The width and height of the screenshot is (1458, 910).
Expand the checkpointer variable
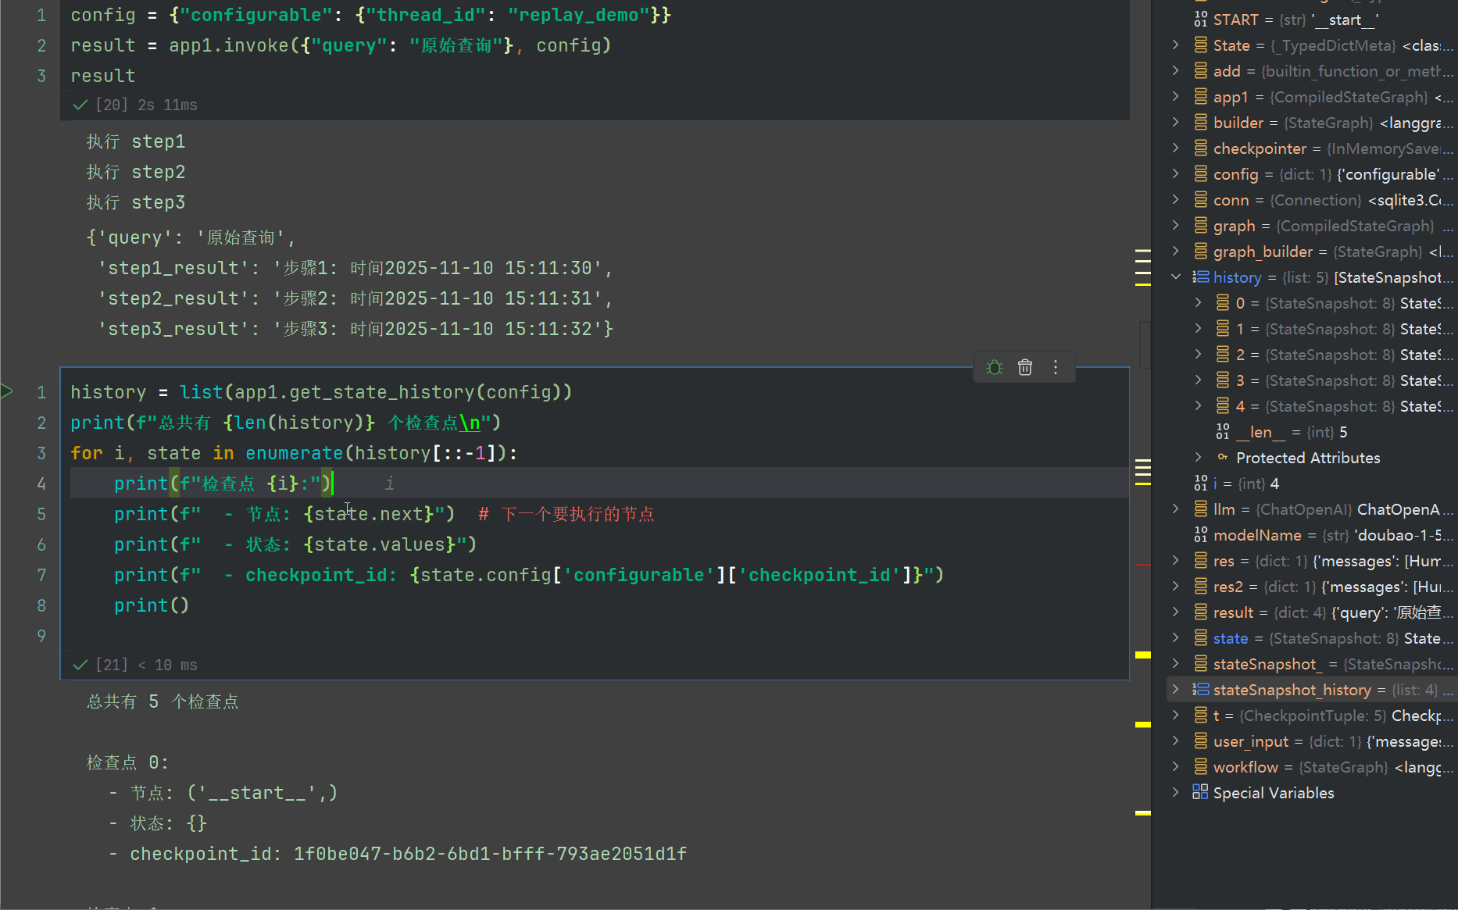(1176, 148)
